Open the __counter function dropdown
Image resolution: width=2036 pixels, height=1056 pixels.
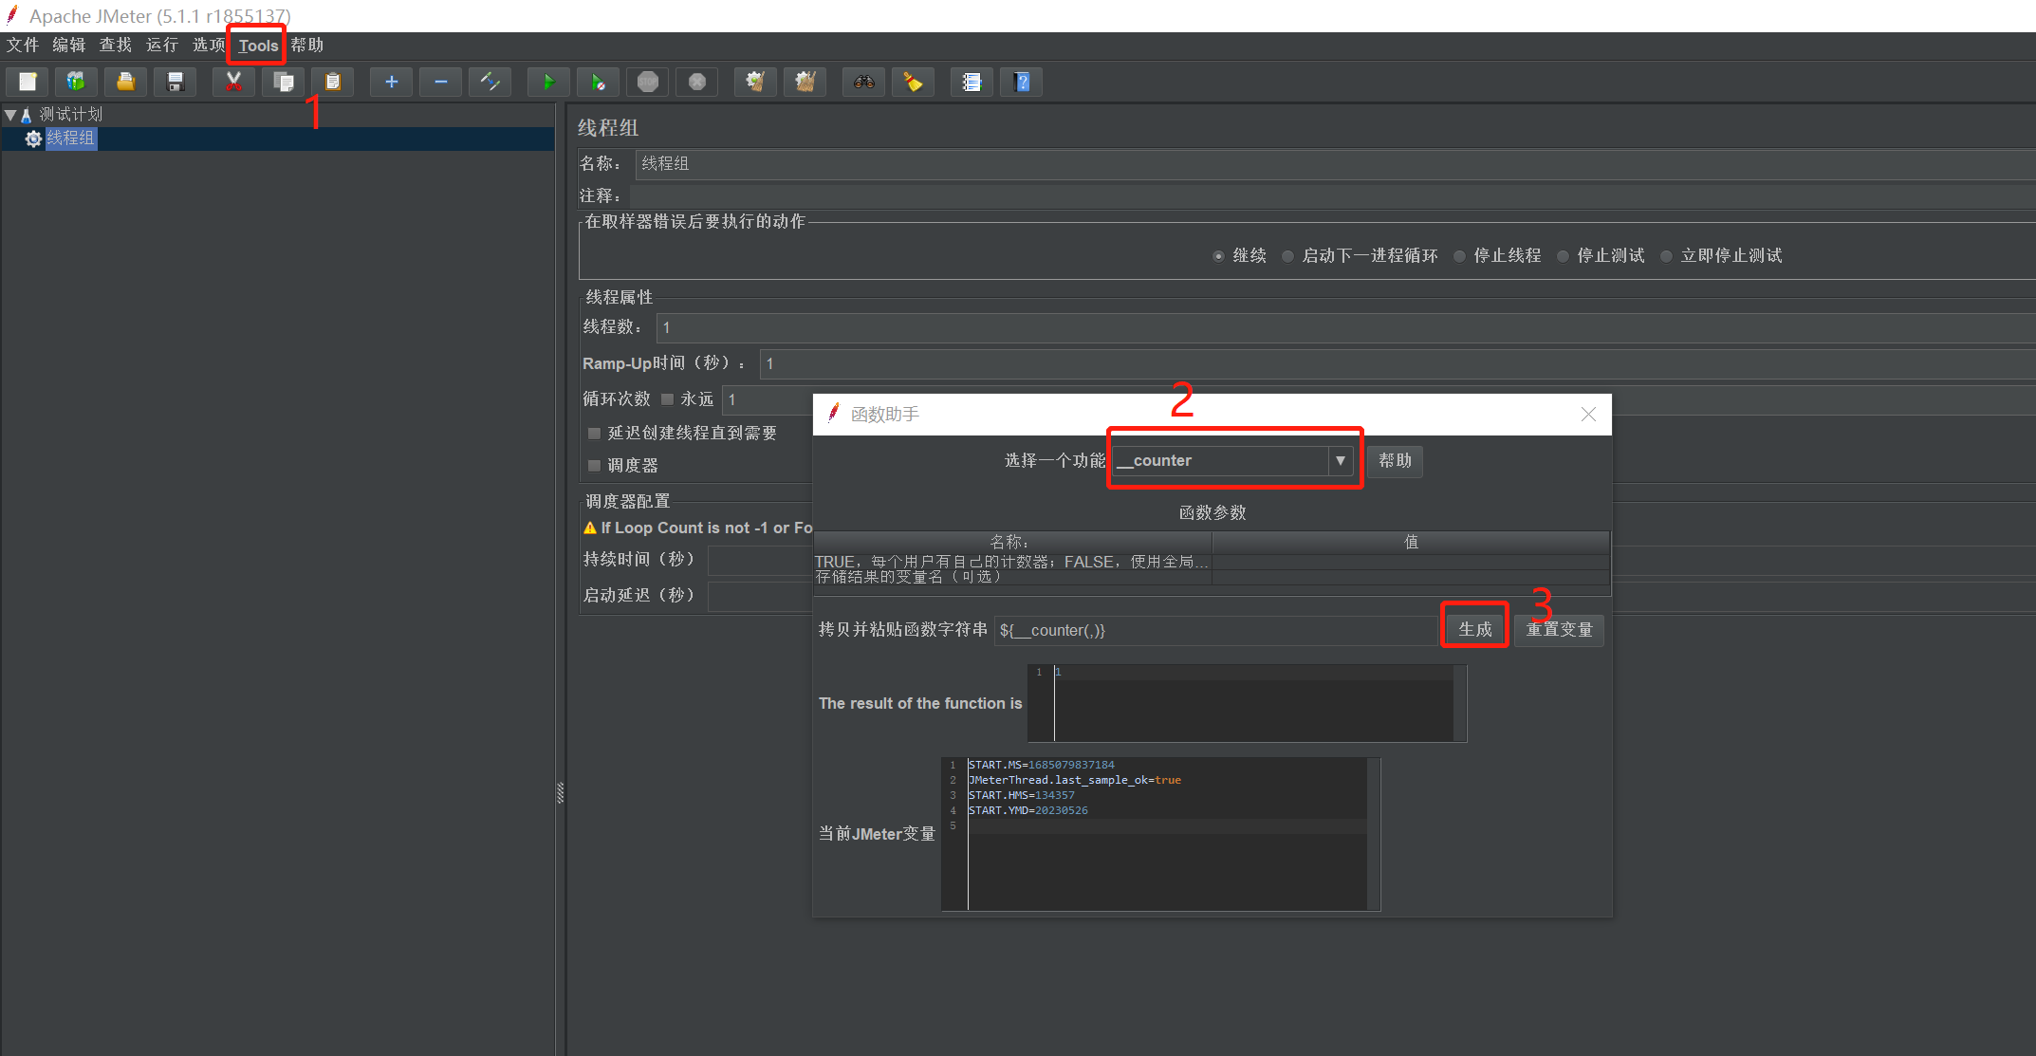pos(1340,460)
